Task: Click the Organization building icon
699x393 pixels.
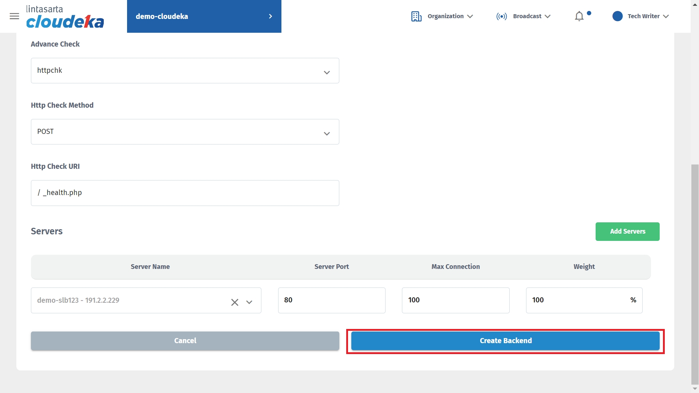Action: pos(416,16)
